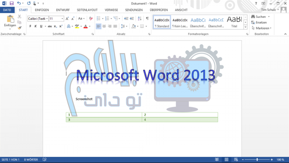Click the 8 WÖRTER word count in status bar
289x163 pixels.
pos(31,159)
